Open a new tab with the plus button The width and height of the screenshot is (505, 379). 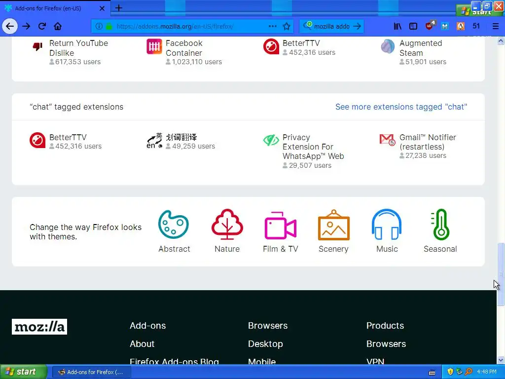click(118, 8)
